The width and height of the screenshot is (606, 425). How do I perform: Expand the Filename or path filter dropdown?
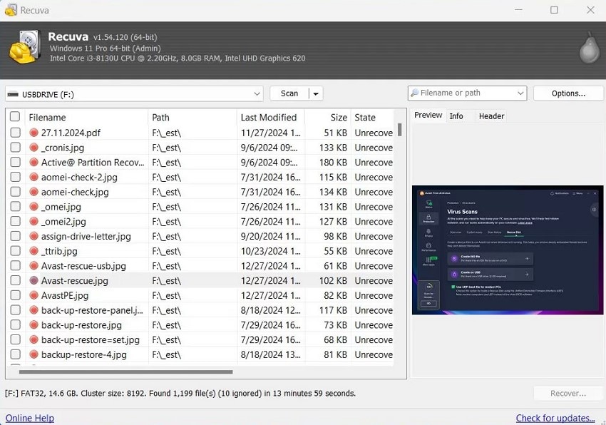[520, 93]
